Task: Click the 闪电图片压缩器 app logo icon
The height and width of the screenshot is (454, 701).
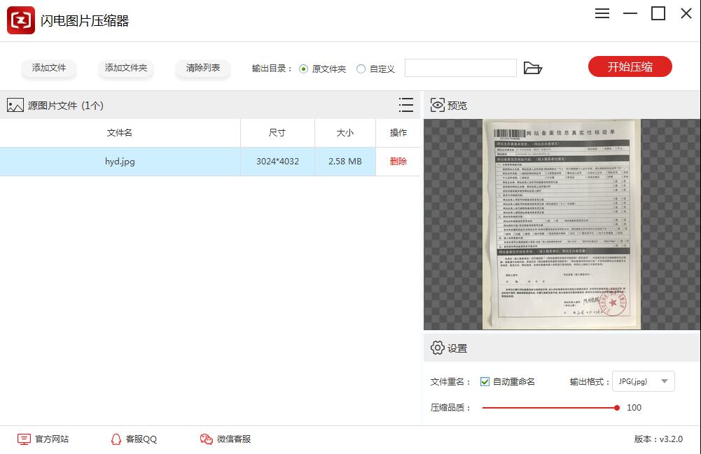Action: (x=20, y=20)
